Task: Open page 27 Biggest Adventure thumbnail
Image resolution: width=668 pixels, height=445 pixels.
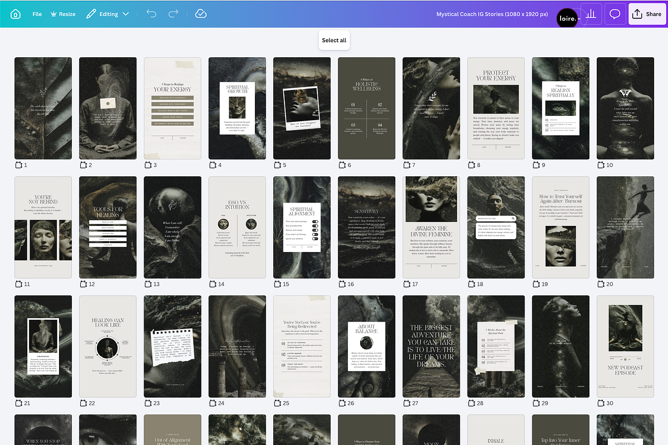Action: (x=431, y=346)
